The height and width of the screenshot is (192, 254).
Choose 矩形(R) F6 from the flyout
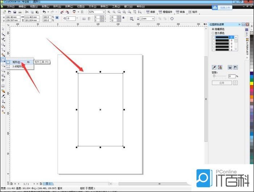20,62
